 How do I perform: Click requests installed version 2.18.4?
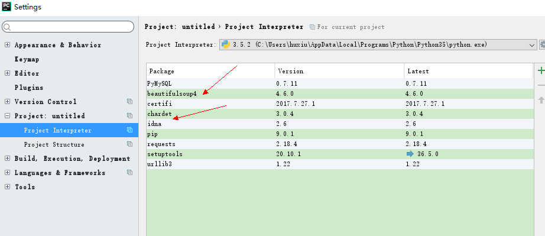(x=287, y=144)
